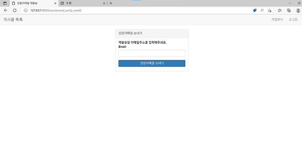Click the 재발송할 이메일주소를 입력해주세요 text
Image resolution: width=302 pixels, height=167 pixels.
pos(142,42)
